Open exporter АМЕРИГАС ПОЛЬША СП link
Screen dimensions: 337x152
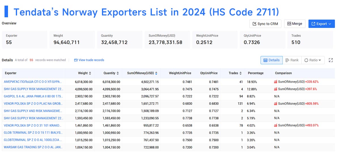tap(33, 82)
